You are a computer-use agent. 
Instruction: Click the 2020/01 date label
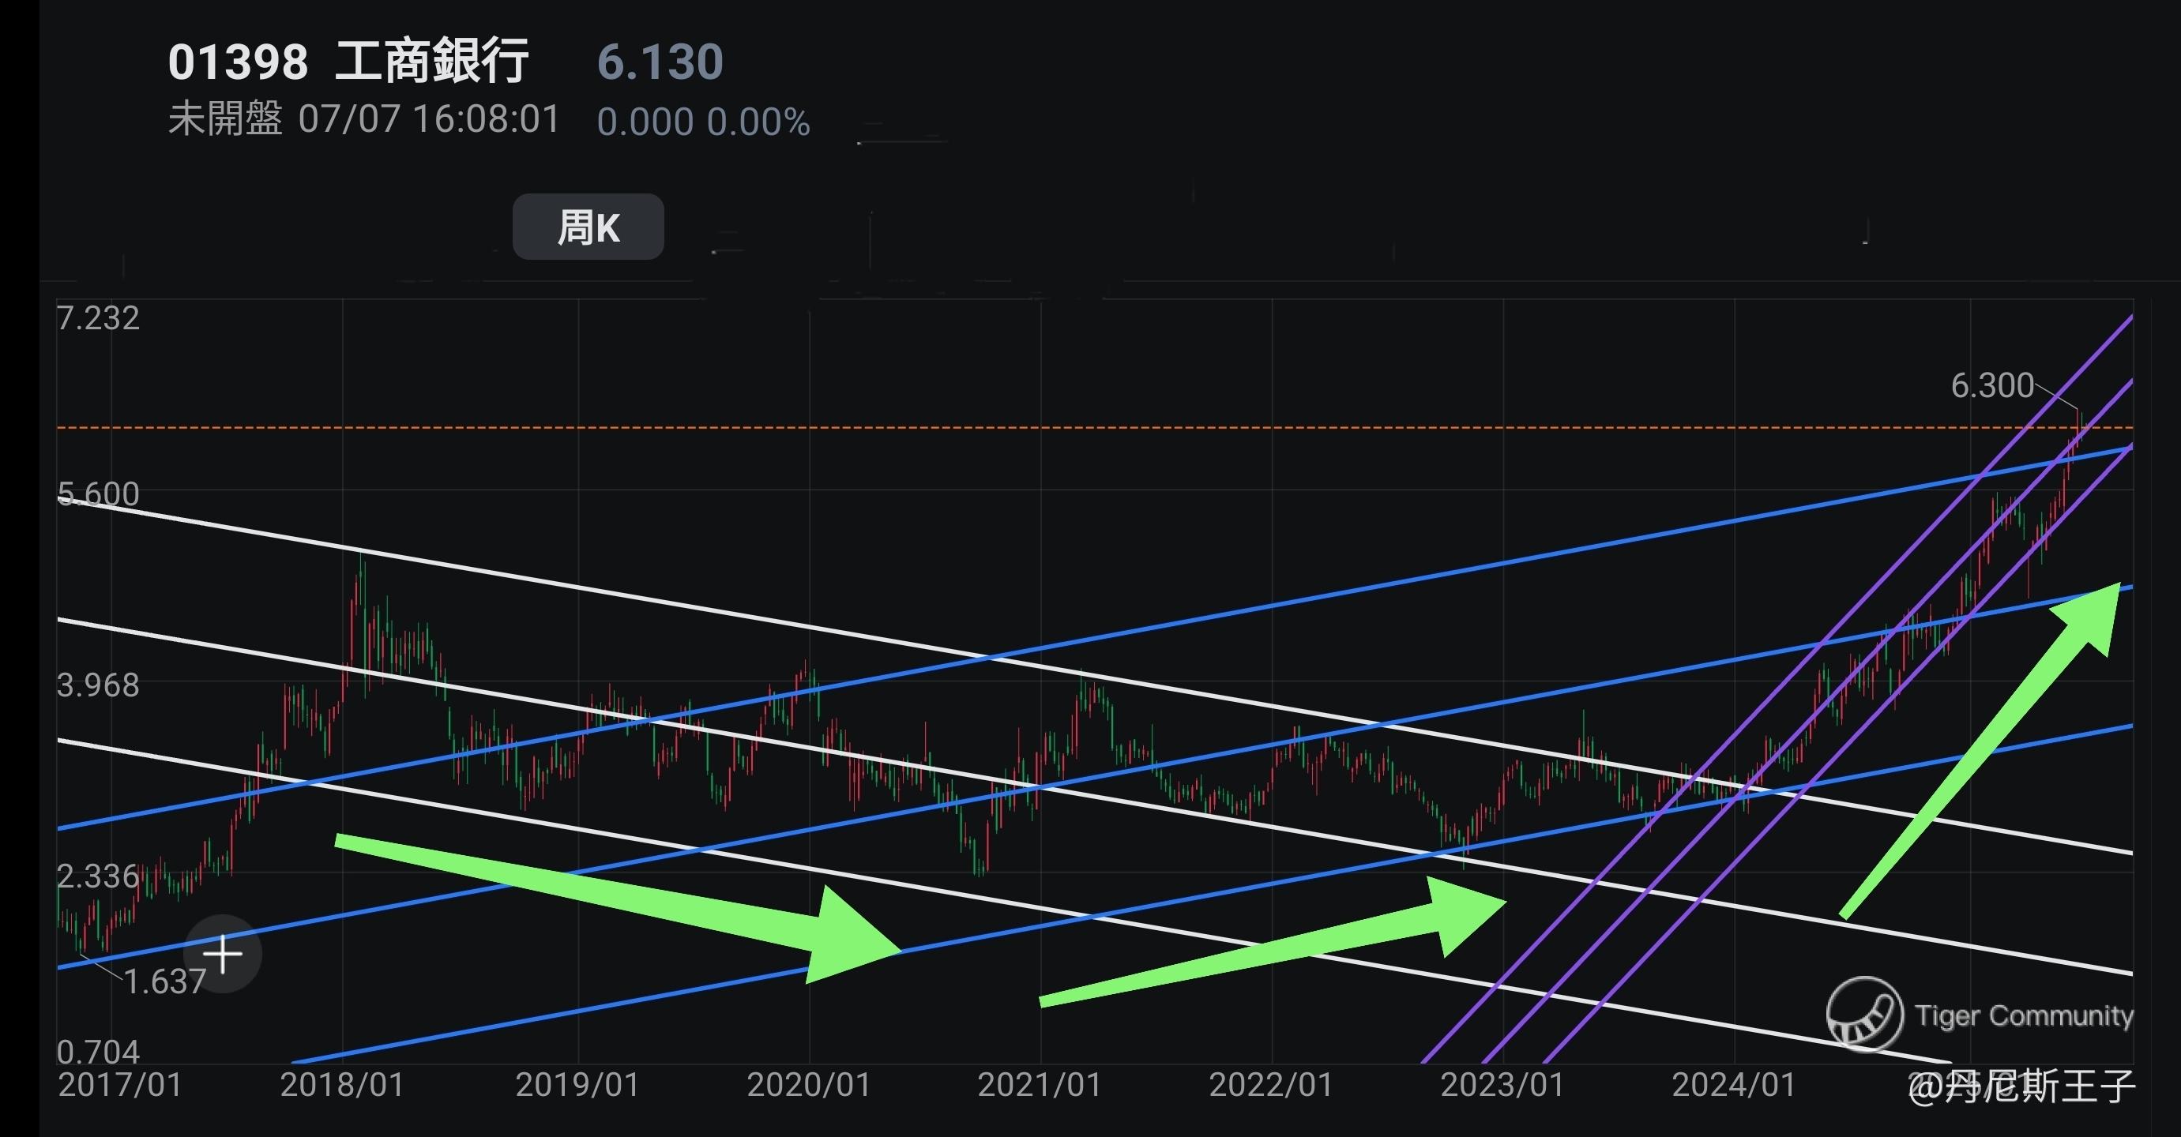click(x=809, y=1086)
